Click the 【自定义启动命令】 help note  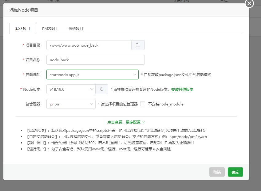116,137
